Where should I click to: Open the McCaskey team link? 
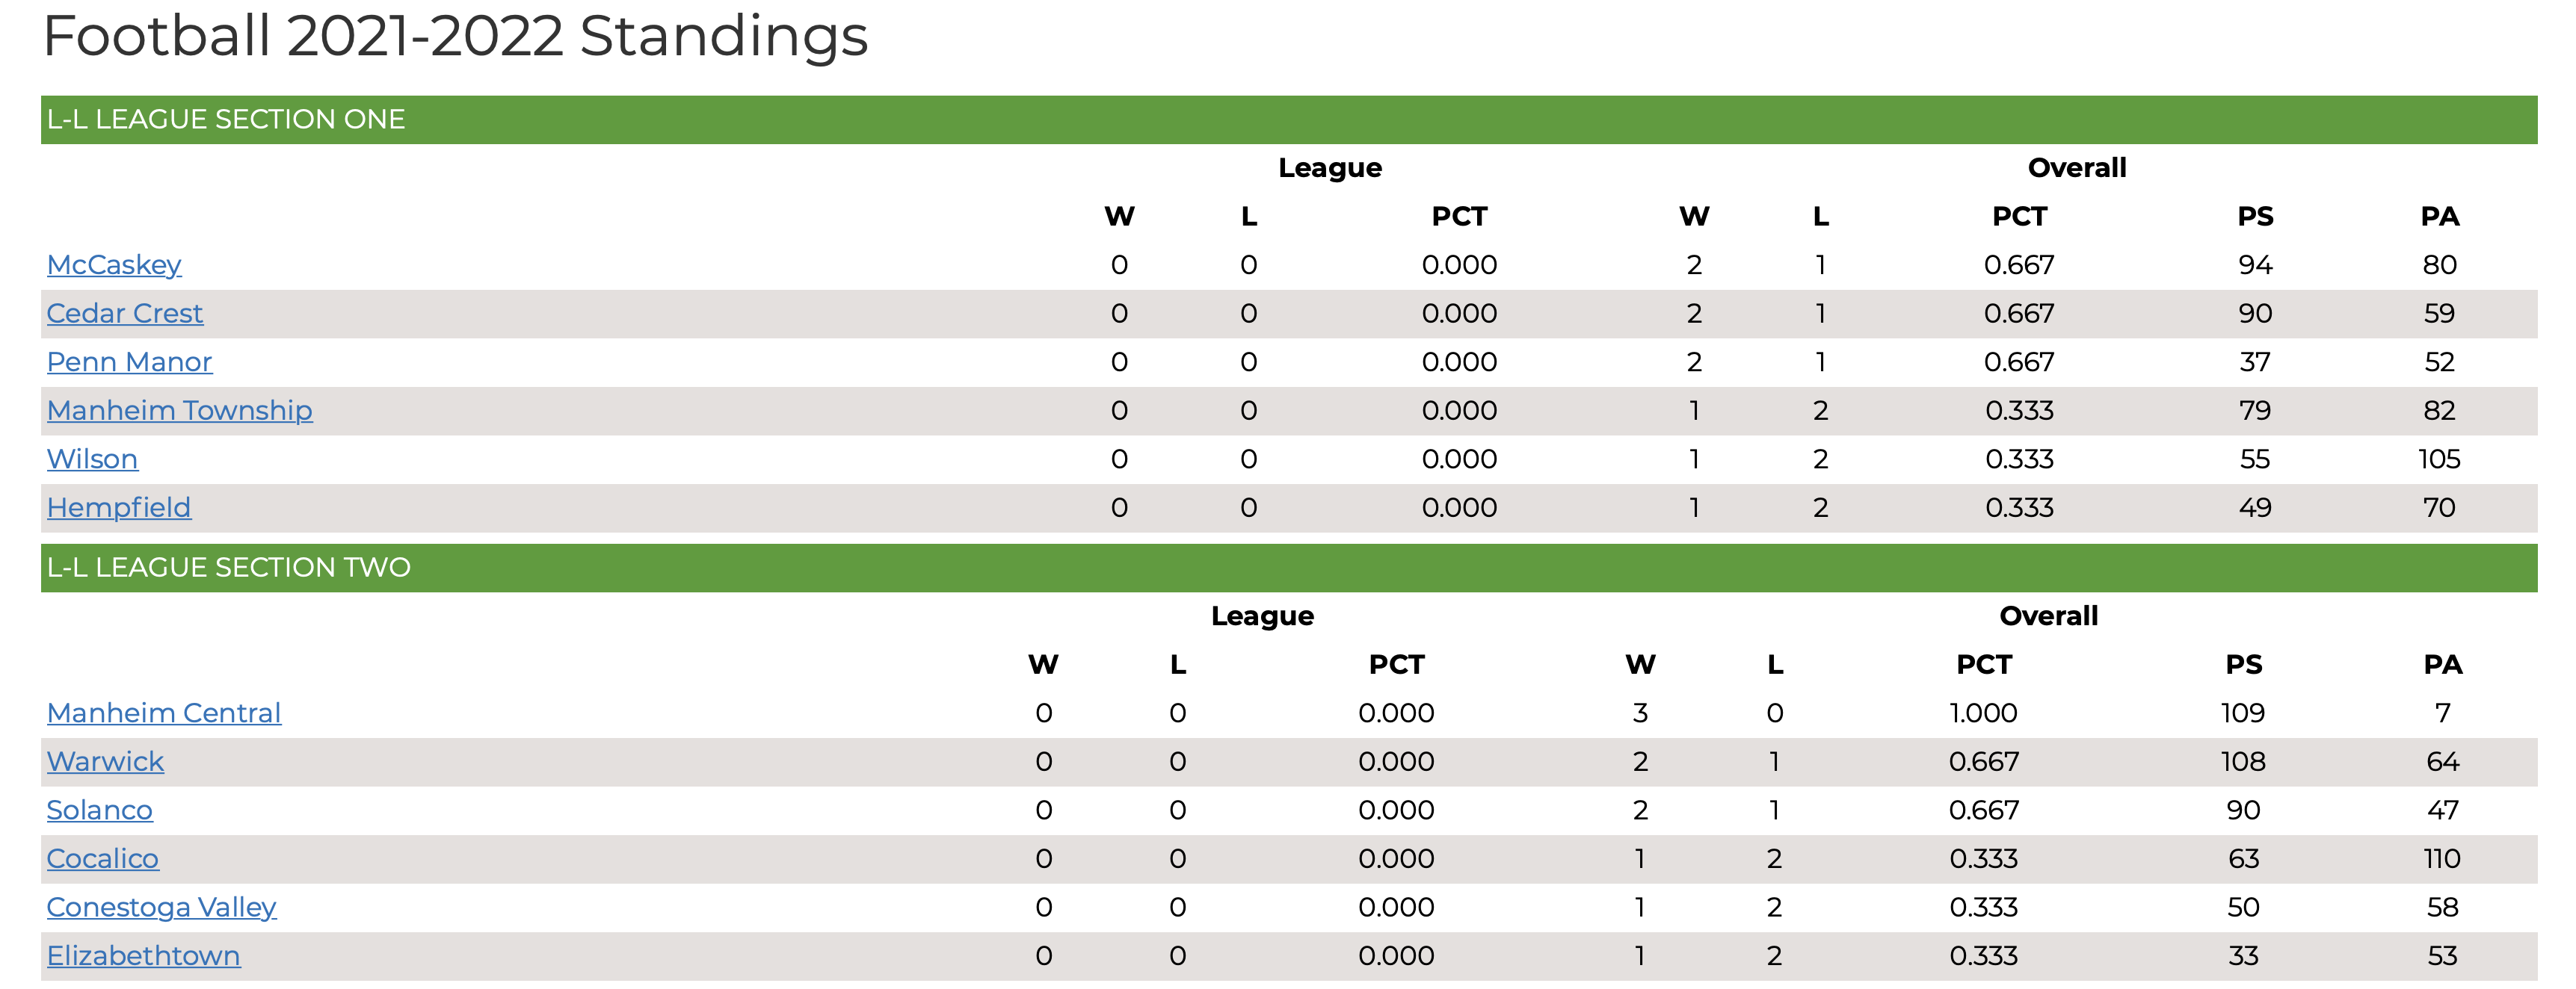tap(114, 264)
